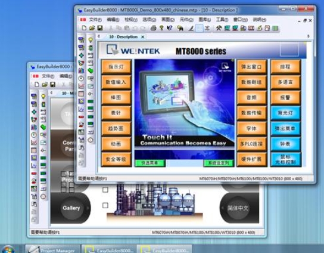324x253 pixels.
Task: Select slider object icon in front window sidebar
Action: click(x=91, y=94)
